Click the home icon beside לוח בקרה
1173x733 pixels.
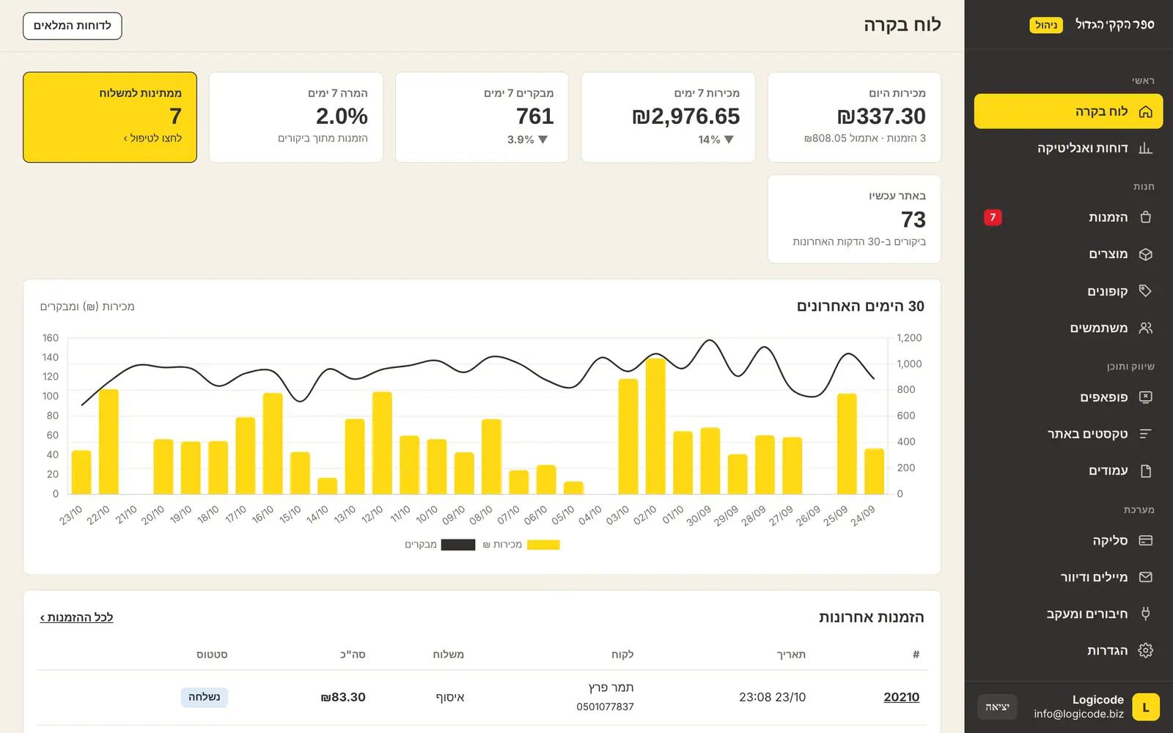1146,111
